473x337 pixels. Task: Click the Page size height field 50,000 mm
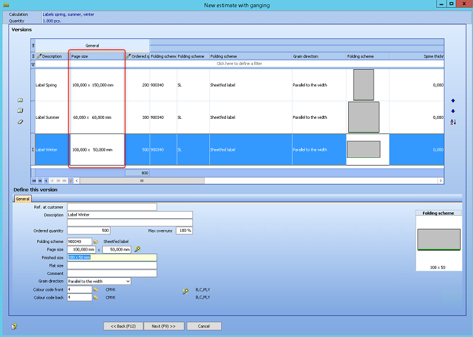(116, 249)
